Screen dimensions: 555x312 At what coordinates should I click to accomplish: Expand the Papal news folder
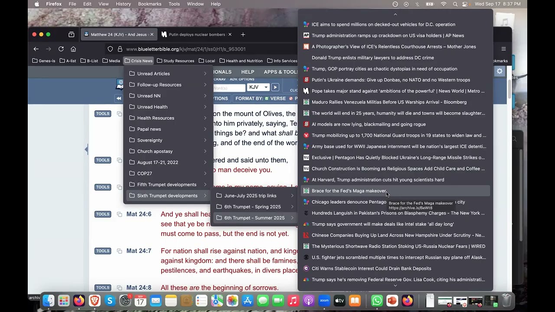coord(168,129)
